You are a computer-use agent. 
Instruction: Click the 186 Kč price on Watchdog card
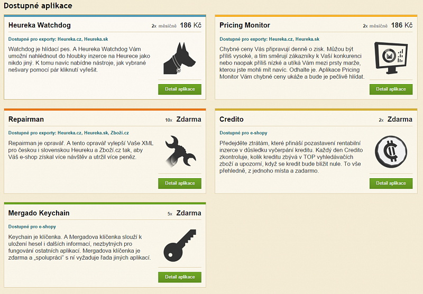point(190,25)
